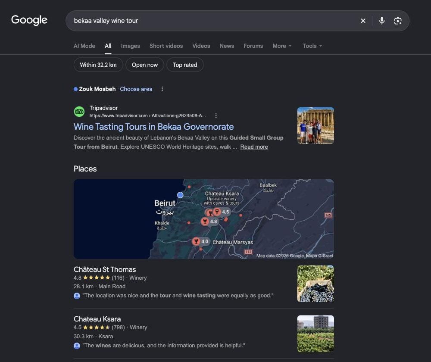
Task: Click the Beirut label on the map
Action: (165, 203)
